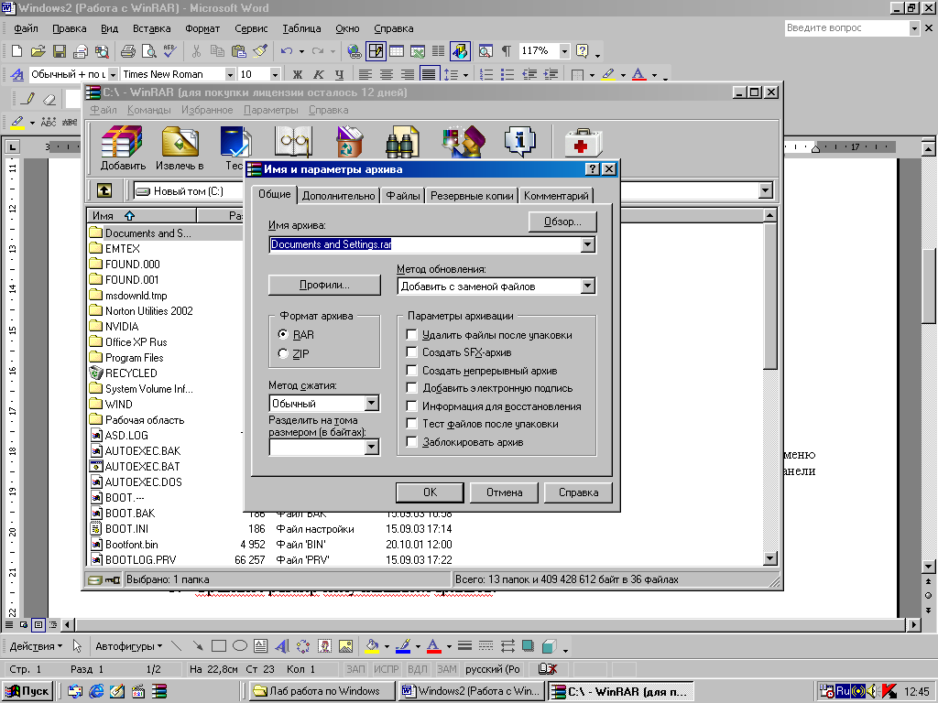This screenshot has height=703, width=938.
Task: Click the Fill Color paint bucket in Drawing toolbar
Action: (372, 646)
